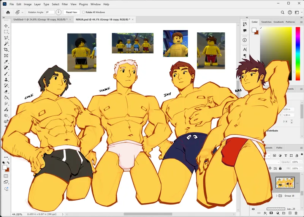Click the Search magnifier icon
This screenshot has height=217, width=304.
tap(282, 13)
